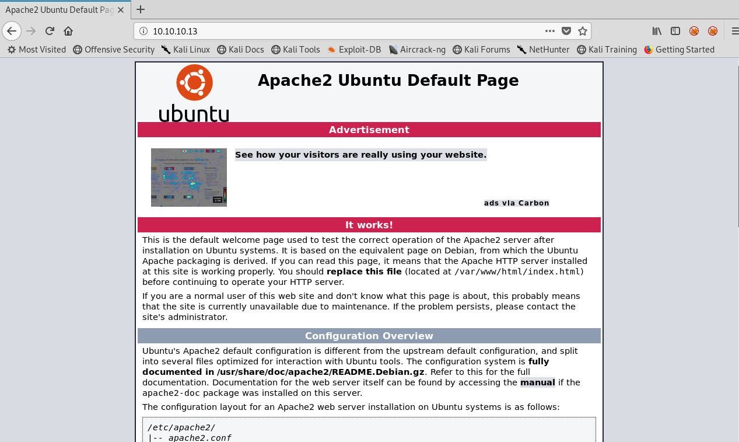Open the Offensive Security bookmark
The height and width of the screenshot is (442, 739).
[x=114, y=50]
